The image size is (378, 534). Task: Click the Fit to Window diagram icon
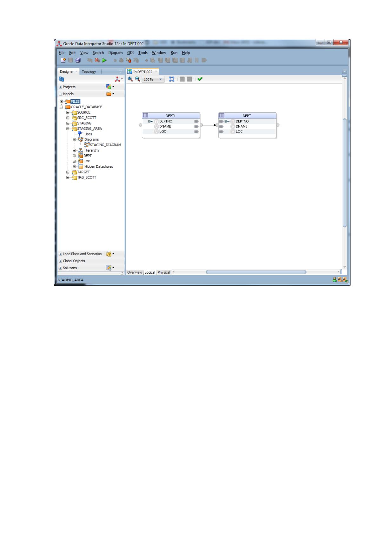[172, 79]
